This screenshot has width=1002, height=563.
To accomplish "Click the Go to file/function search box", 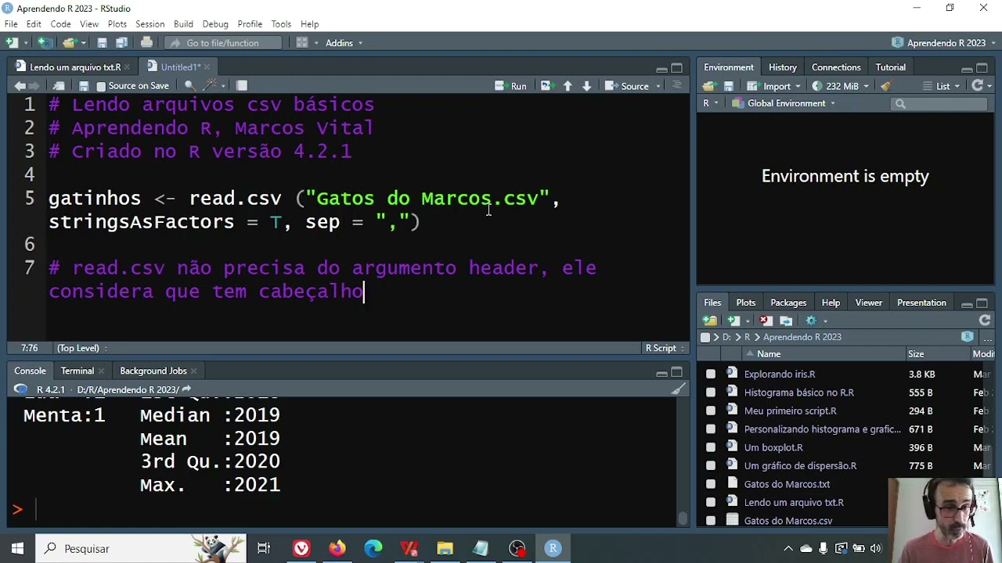I will [222, 43].
